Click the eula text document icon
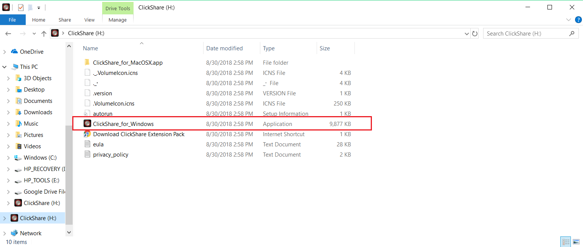This screenshot has width=583, height=247. click(87, 144)
